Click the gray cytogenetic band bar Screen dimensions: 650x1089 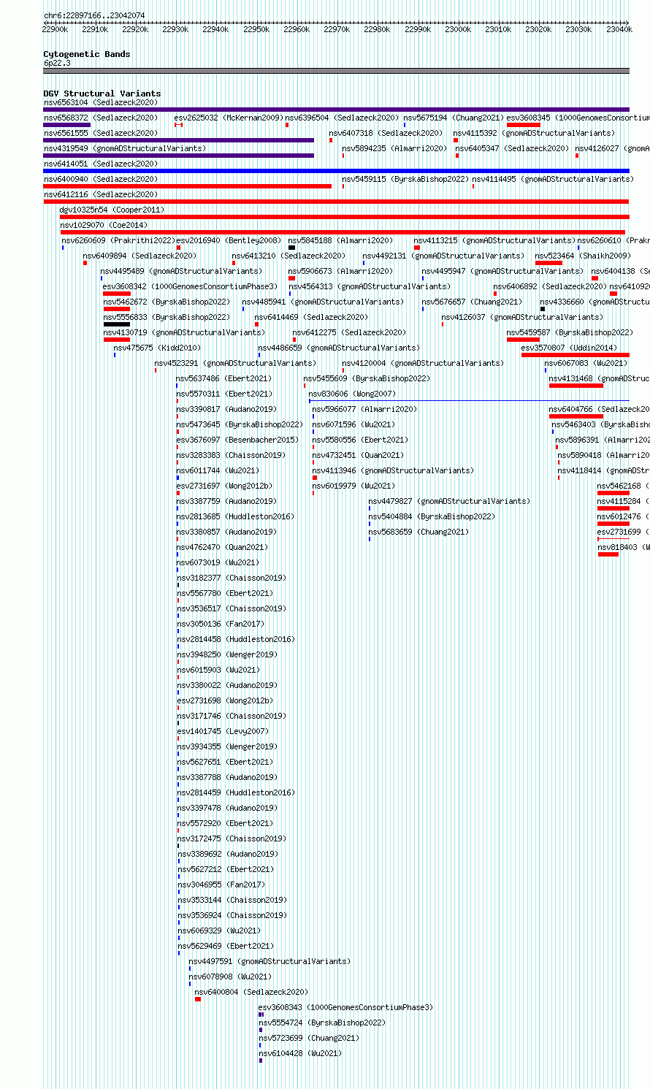tap(337, 71)
